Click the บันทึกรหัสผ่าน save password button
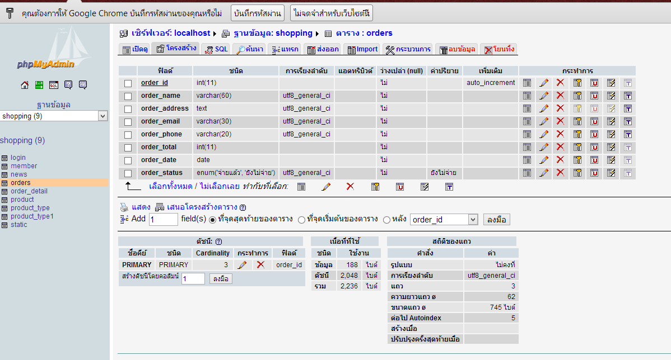Image resolution: width=671 pixels, height=360 pixels. [x=258, y=13]
